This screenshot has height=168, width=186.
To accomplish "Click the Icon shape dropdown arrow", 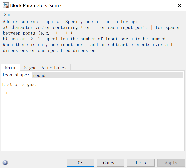I will [181, 75].
